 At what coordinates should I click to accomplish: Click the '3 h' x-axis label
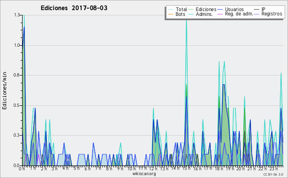pyautogui.click(x=55, y=168)
